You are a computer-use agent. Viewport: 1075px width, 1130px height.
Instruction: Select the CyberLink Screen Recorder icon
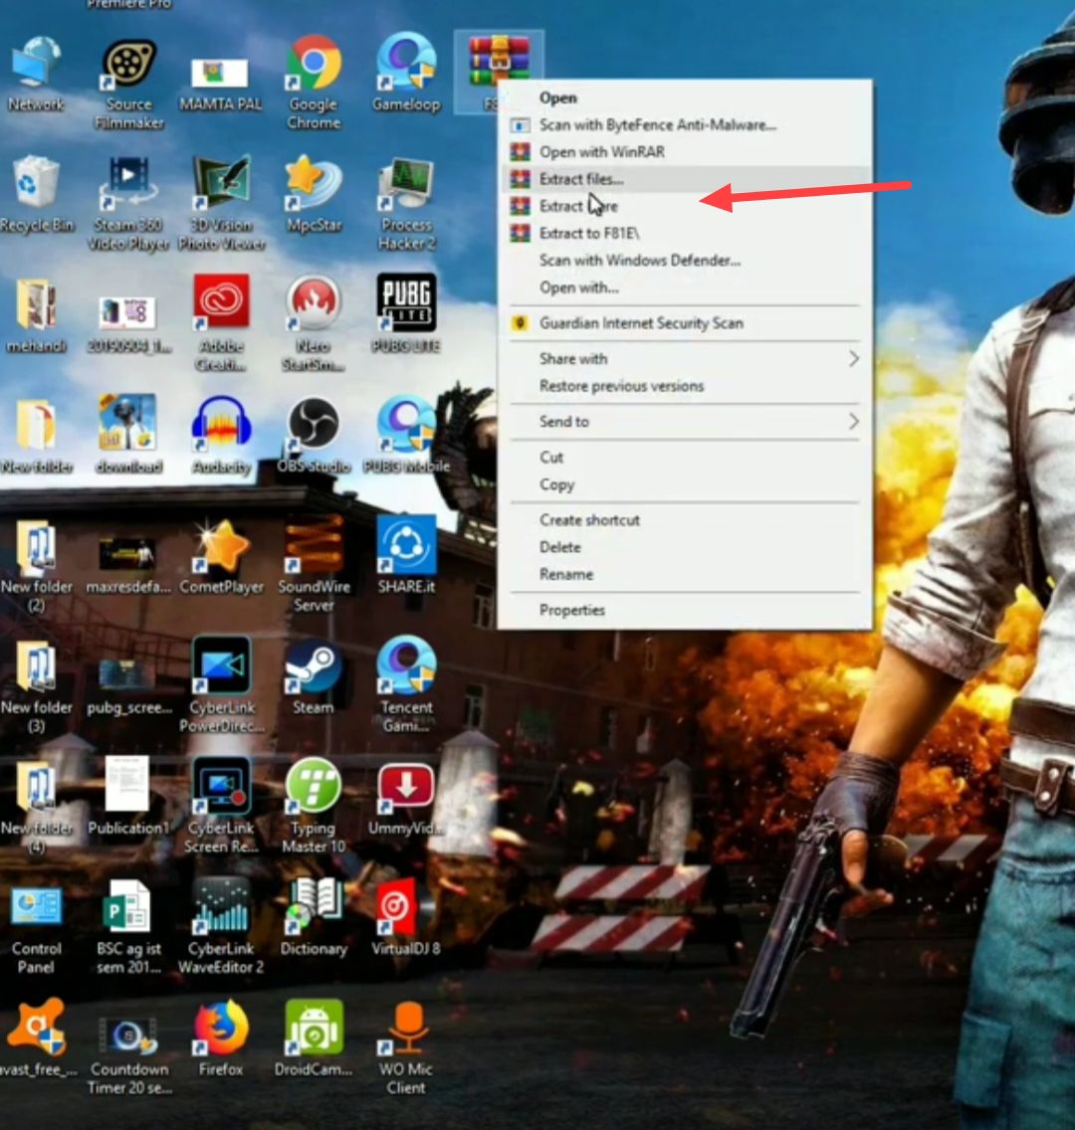click(x=221, y=807)
